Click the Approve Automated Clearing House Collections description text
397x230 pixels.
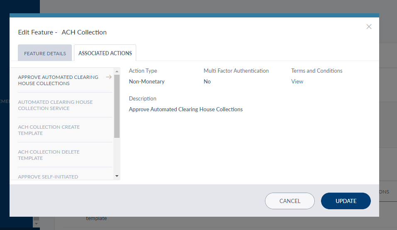point(186,109)
